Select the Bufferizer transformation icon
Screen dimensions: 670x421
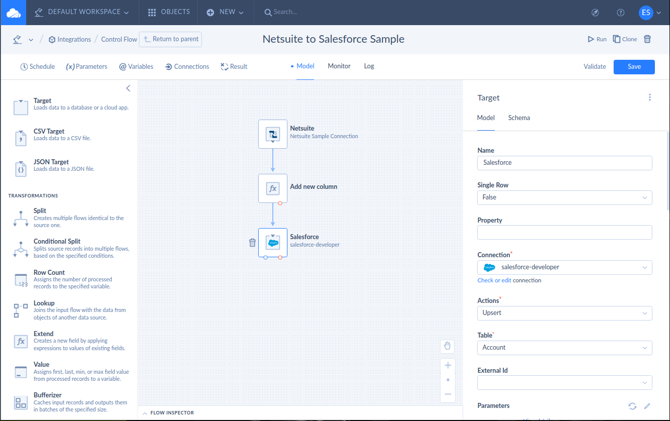point(21,402)
